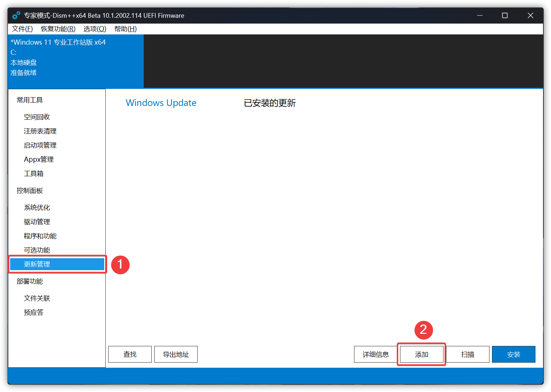
Task: Open 系统优化 settings
Action: pos(37,207)
